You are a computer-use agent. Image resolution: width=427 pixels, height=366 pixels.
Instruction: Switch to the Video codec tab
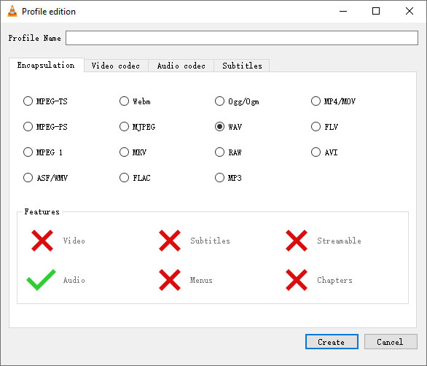click(116, 66)
